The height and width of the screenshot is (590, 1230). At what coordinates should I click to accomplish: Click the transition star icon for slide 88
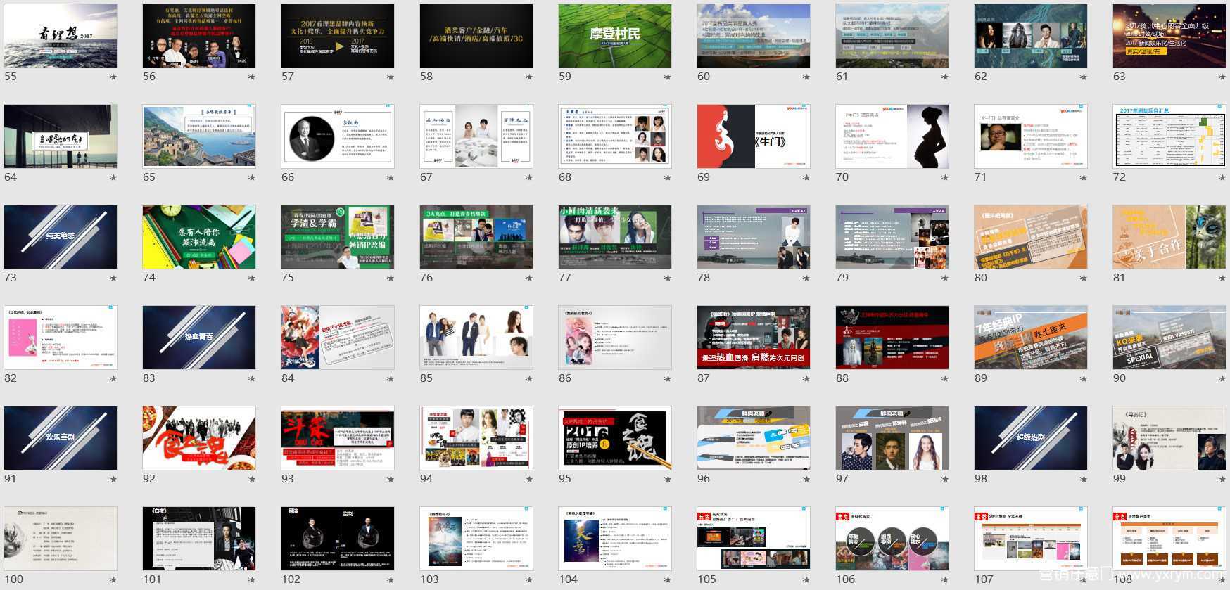point(945,379)
